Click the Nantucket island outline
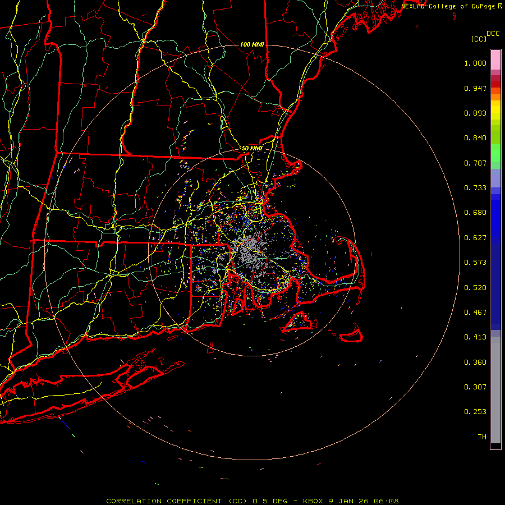This screenshot has height=505, width=505. tap(351, 334)
